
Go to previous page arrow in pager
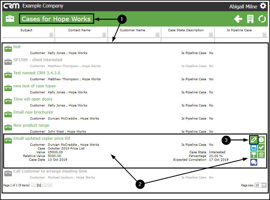coord(33,185)
